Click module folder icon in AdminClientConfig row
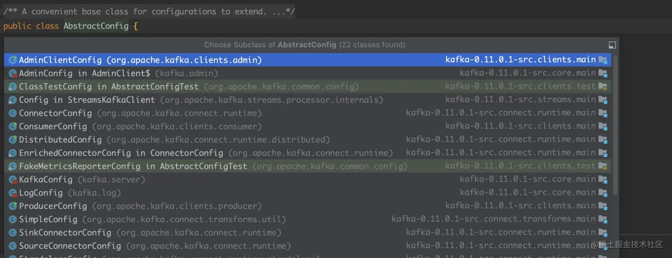Image resolution: width=672 pixels, height=258 pixels. coord(603,60)
